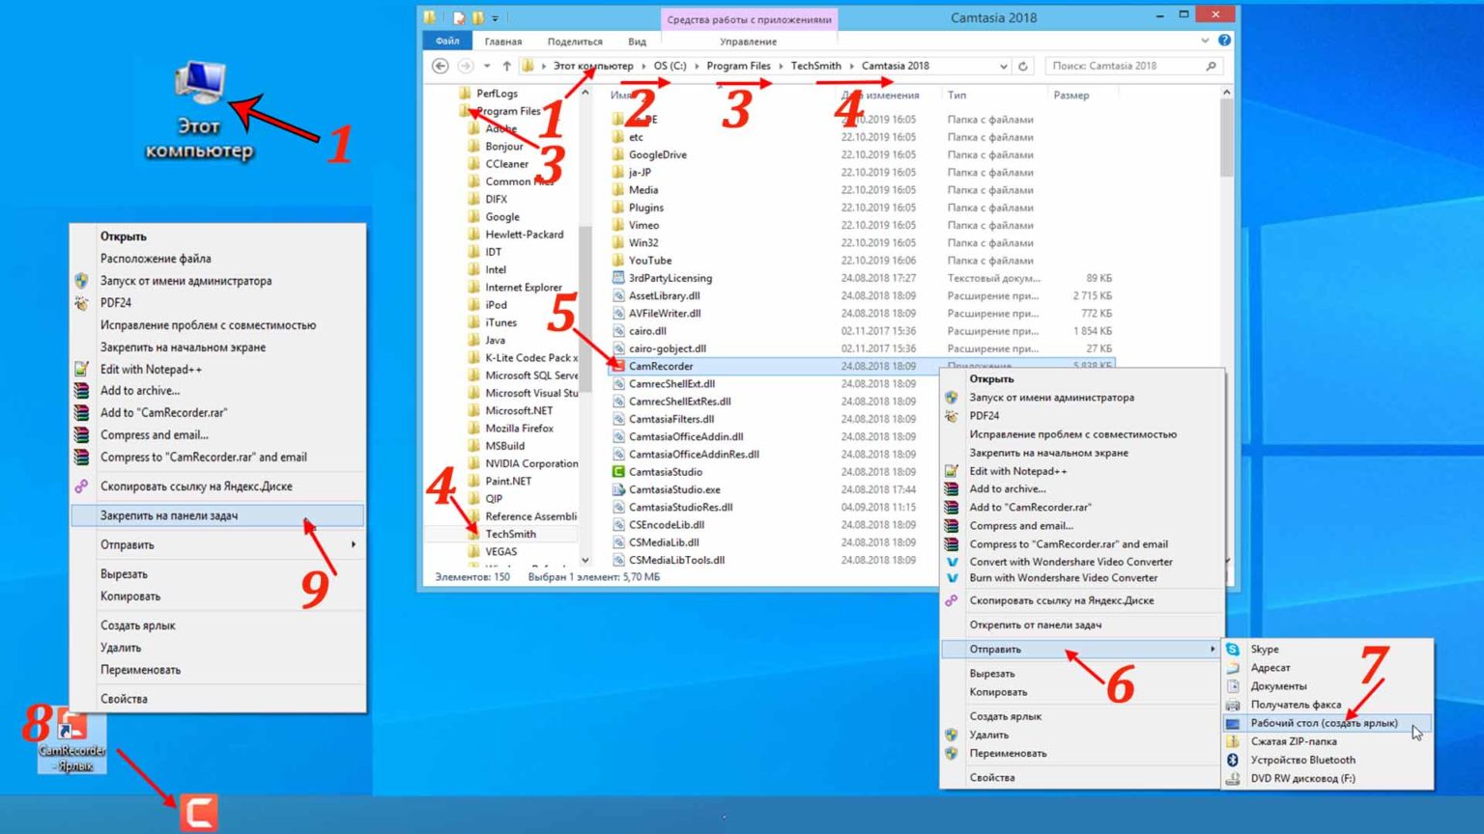
Task: Click the Bluetooth device icon in submenu
Action: click(x=1233, y=760)
